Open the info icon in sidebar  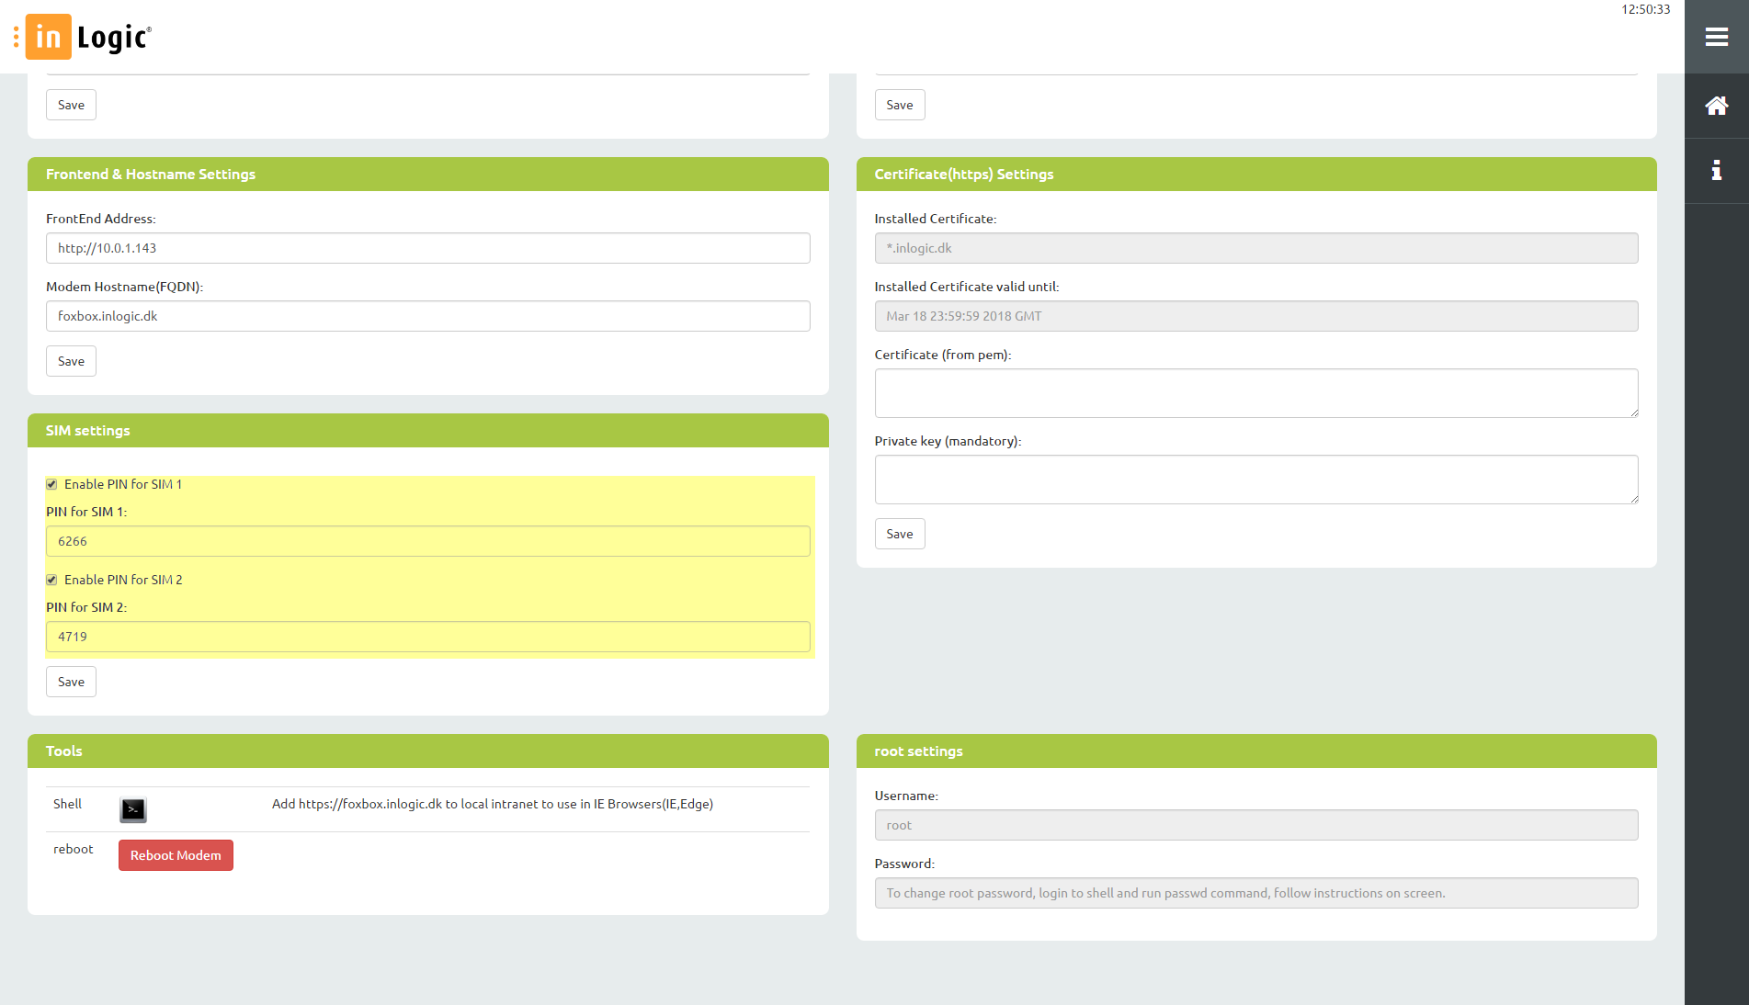click(x=1716, y=170)
